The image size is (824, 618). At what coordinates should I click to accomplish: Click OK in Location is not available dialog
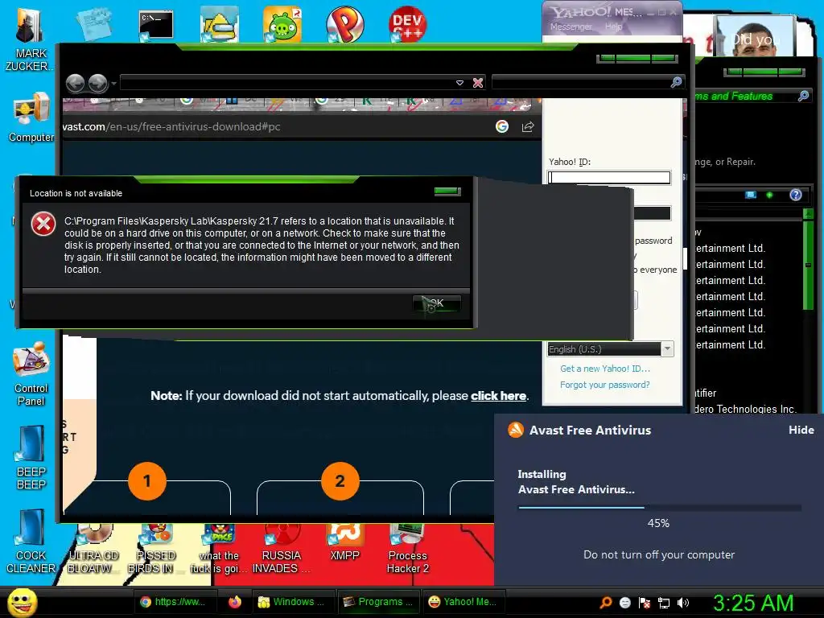tap(437, 303)
